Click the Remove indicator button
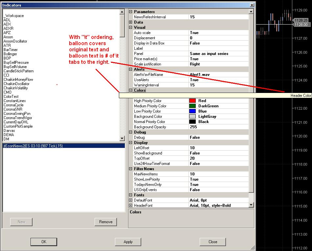The height and width of the screenshot is (251, 312). 106,222
